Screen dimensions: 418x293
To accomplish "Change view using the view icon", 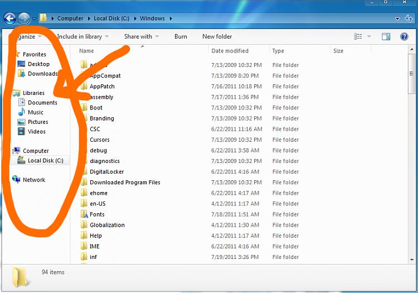I will point(358,36).
